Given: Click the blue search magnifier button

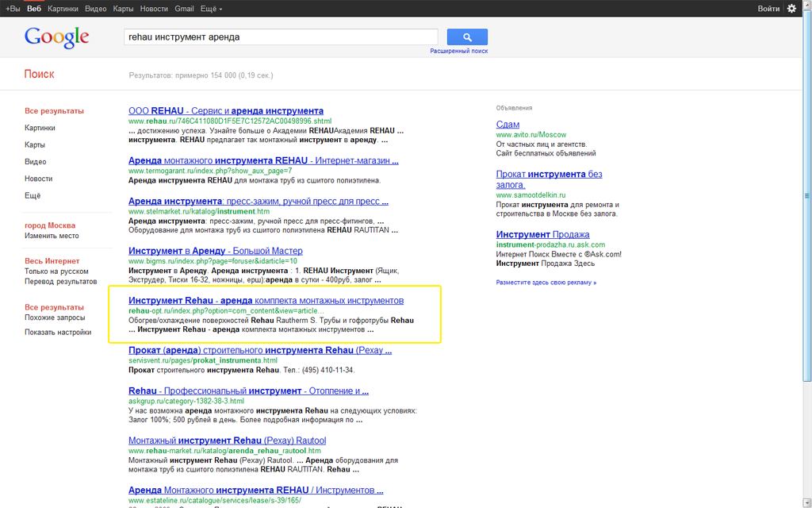Looking at the screenshot, I should (467, 37).
